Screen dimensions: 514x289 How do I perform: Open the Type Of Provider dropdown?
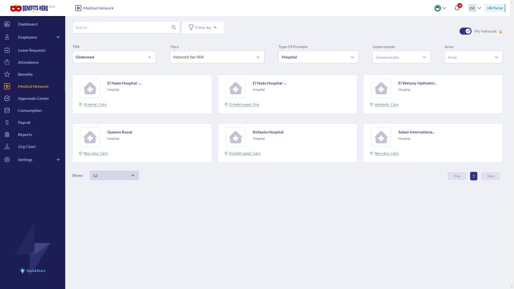[318, 57]
